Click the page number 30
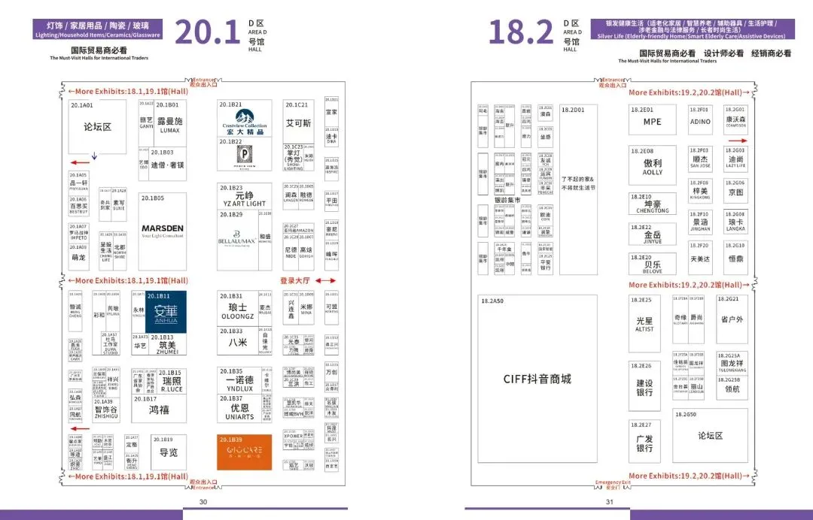This screenshot has width=813, height=520. (x=203, y=502)
